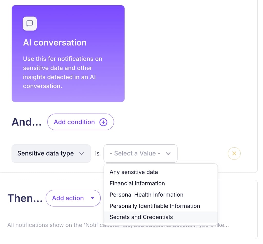Click the chevron icon on the Sensitive data type field
Image resolution: width=263 pixels, height=244 pixels.
coord(82,153)
